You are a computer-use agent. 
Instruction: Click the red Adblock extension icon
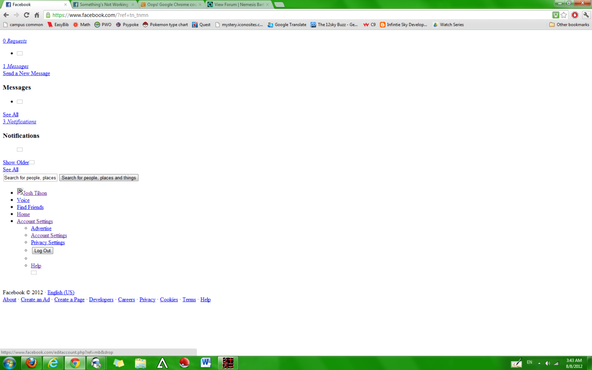575,15
